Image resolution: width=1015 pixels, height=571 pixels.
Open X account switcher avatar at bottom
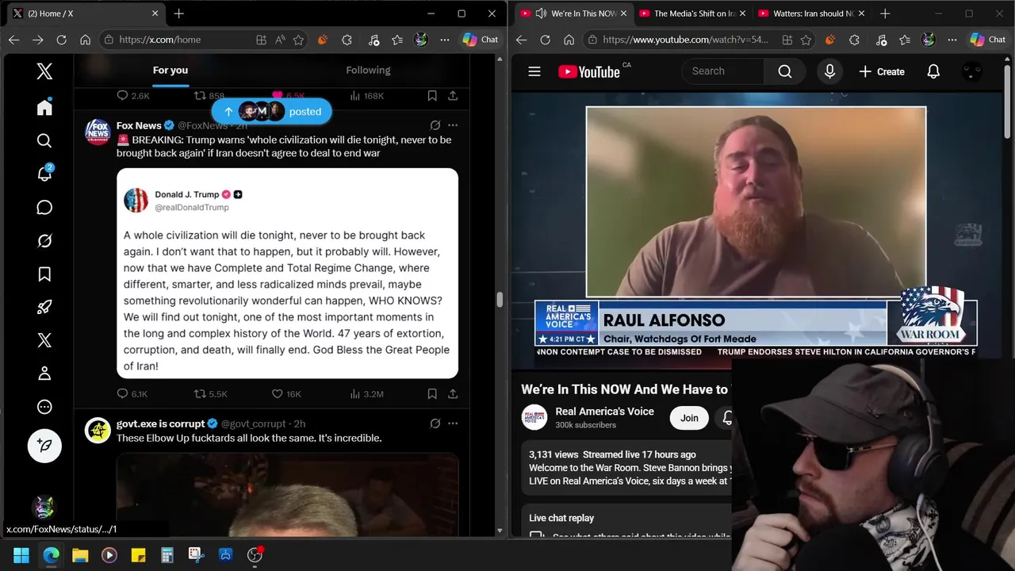tap(44, 506)
